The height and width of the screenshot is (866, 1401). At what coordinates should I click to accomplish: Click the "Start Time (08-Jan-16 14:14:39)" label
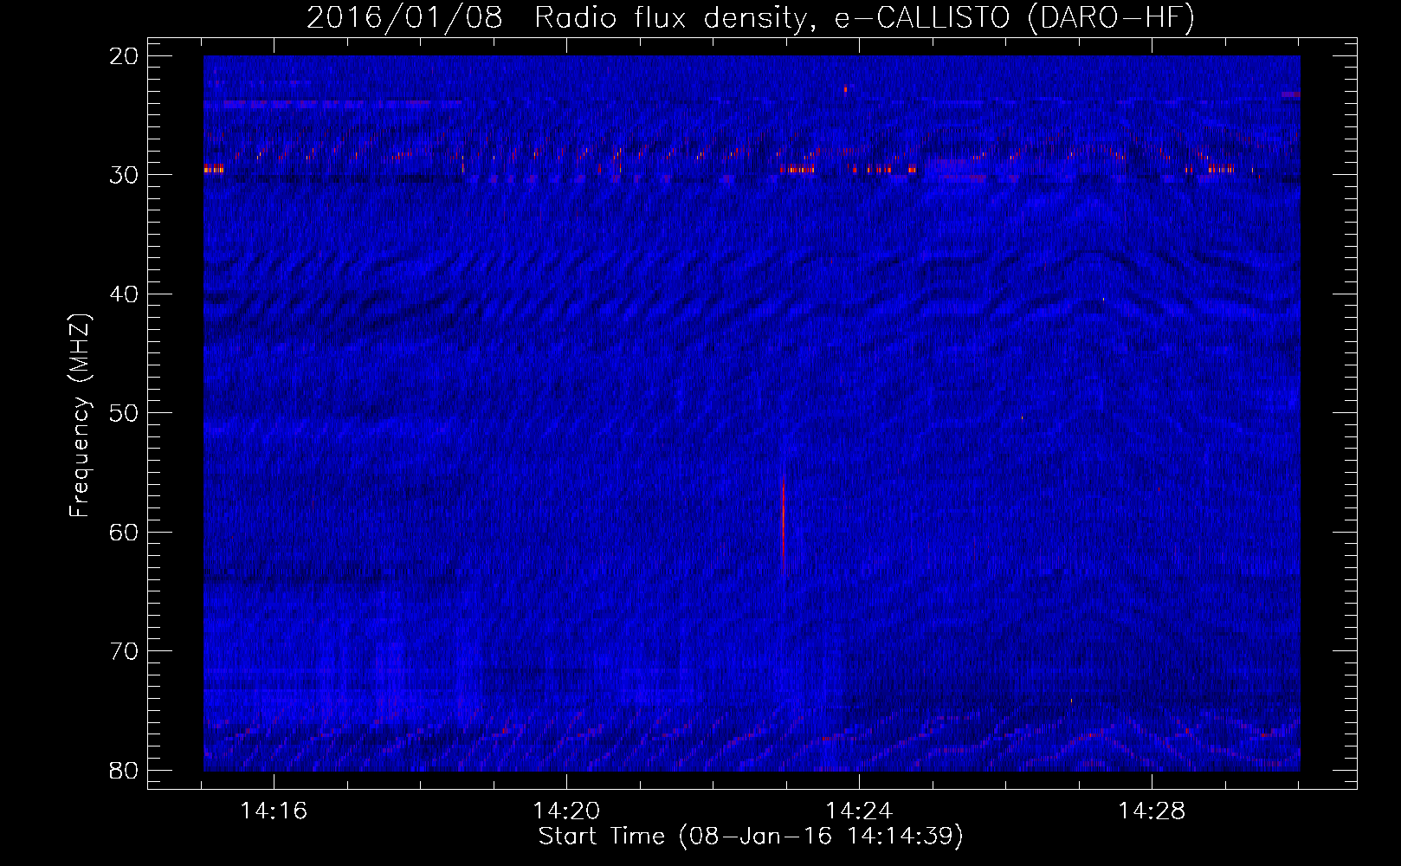(x=751, y=837)
